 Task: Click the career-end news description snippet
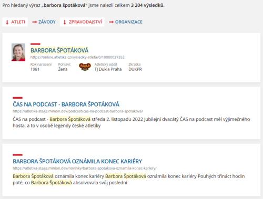click(129, 180)
